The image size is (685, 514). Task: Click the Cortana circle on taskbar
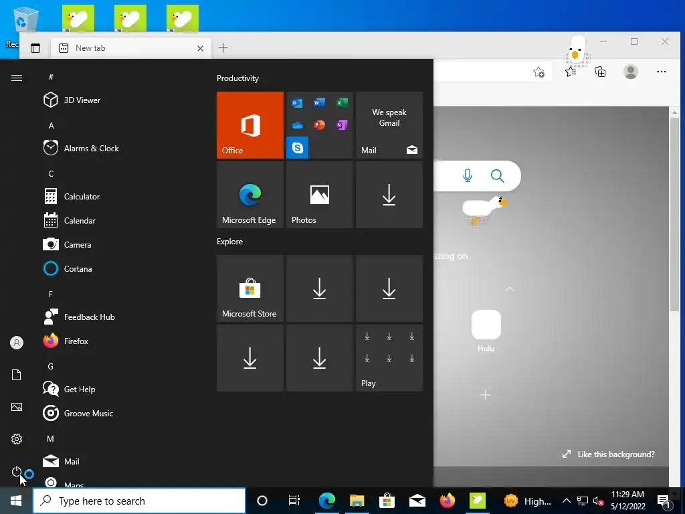(x=262, y=501)
